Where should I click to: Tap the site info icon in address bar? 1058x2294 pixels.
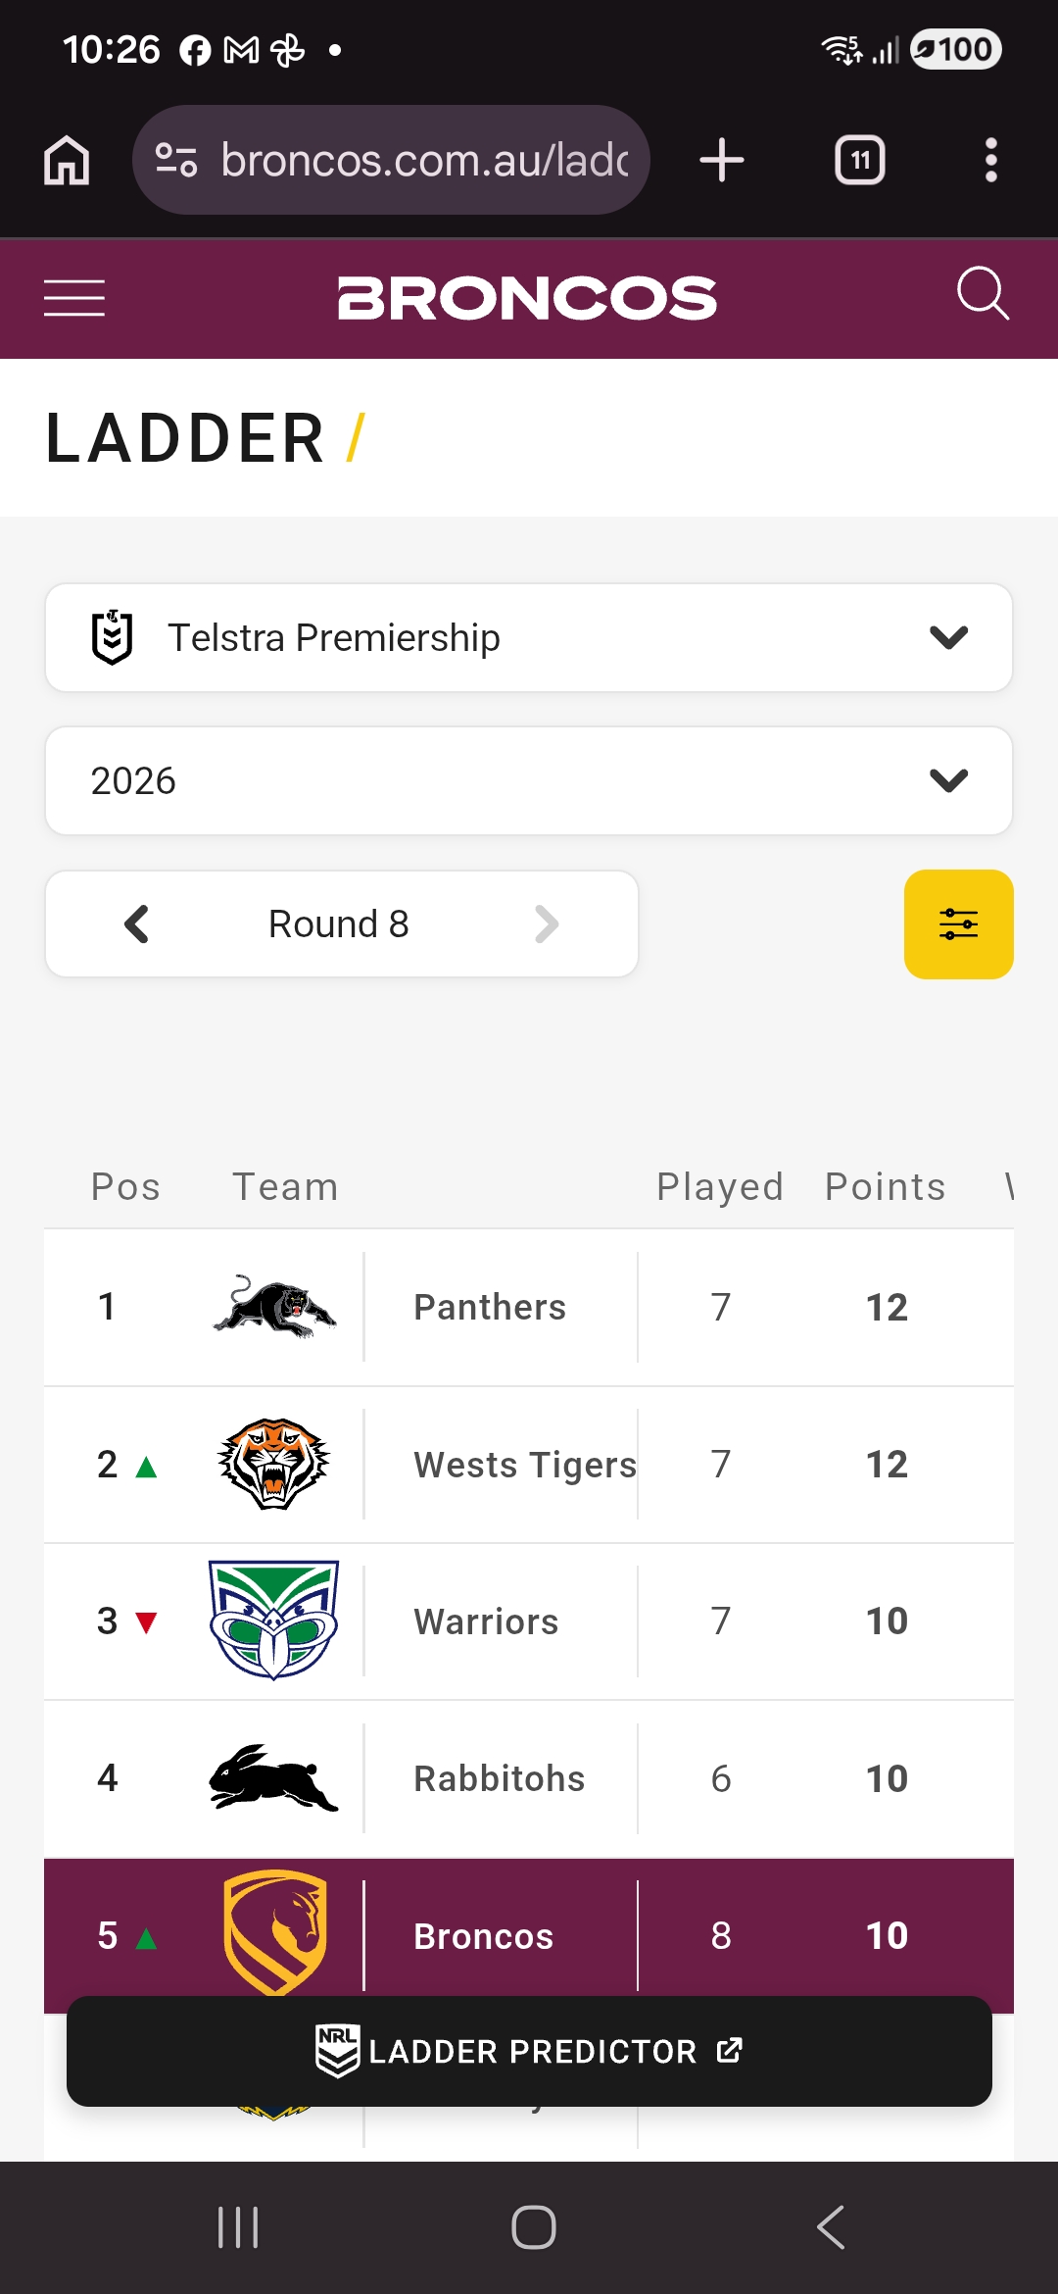tap(176, 160)
